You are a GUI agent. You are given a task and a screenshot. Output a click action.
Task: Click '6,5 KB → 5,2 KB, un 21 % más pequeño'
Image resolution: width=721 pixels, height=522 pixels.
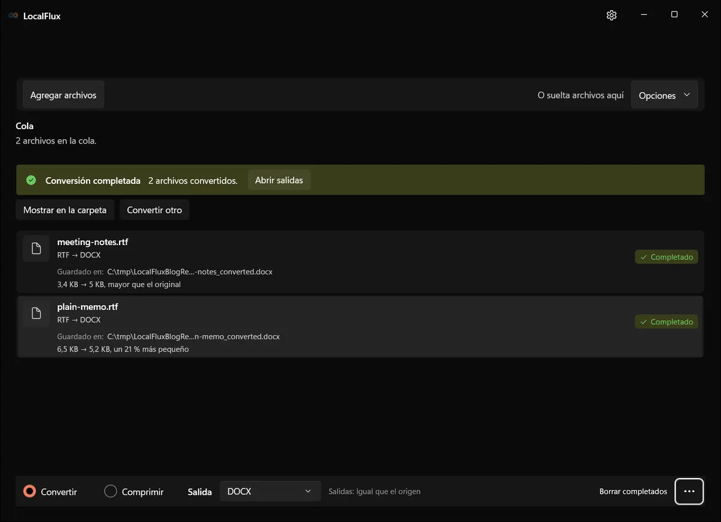tap(123, 350)
